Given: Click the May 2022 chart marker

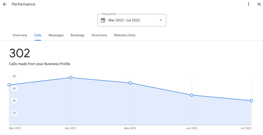Looking at the screenshot, I should click(x=130, y=83).
